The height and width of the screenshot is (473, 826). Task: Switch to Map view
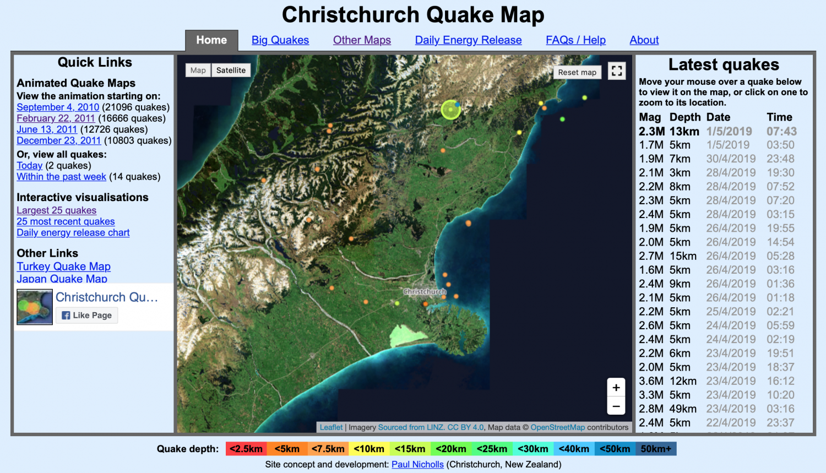(x=198, y=70)
